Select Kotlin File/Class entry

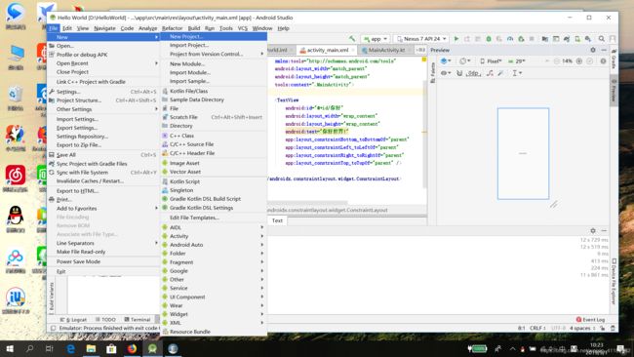pos(214,91)
